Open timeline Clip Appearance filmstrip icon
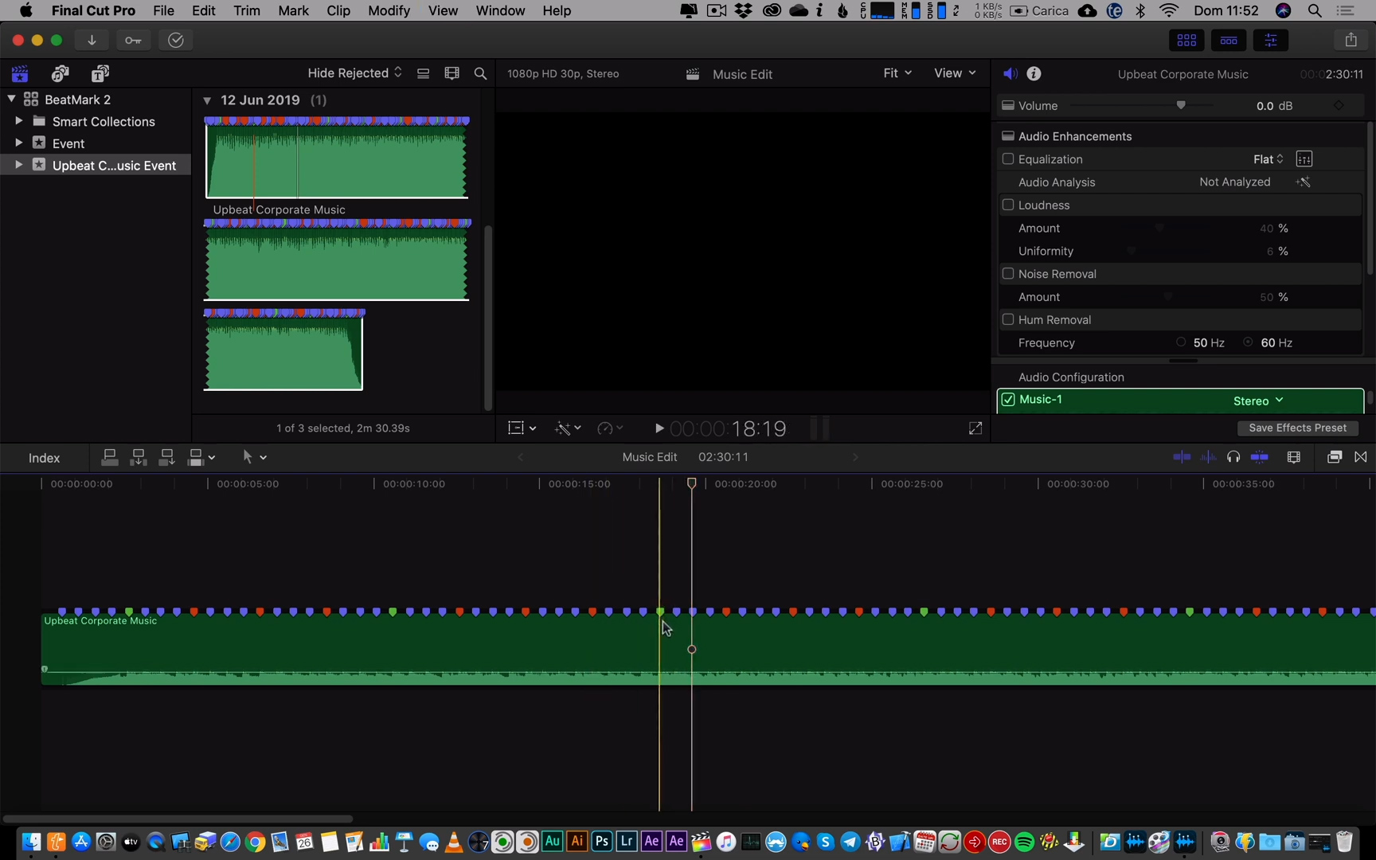The height and width of the screenshot is (860, 1376). pos(1294,457)
